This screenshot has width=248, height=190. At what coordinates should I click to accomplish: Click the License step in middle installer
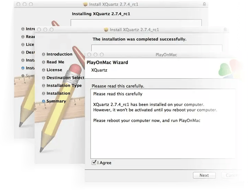tap(54, 70)
